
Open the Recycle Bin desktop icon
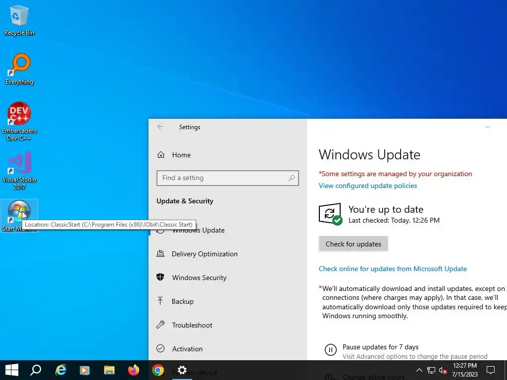tap(19, 20)
